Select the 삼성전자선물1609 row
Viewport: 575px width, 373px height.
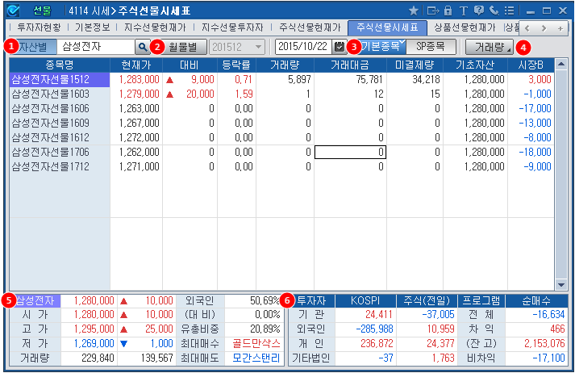(x=281, y=123)
